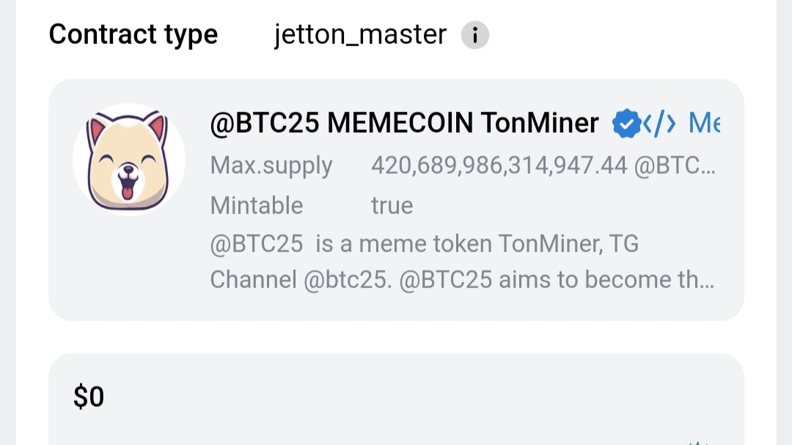Open the source code brackets icon
Image resolution: width=792 pixels, height=445 pixels.
pos(659,123)
